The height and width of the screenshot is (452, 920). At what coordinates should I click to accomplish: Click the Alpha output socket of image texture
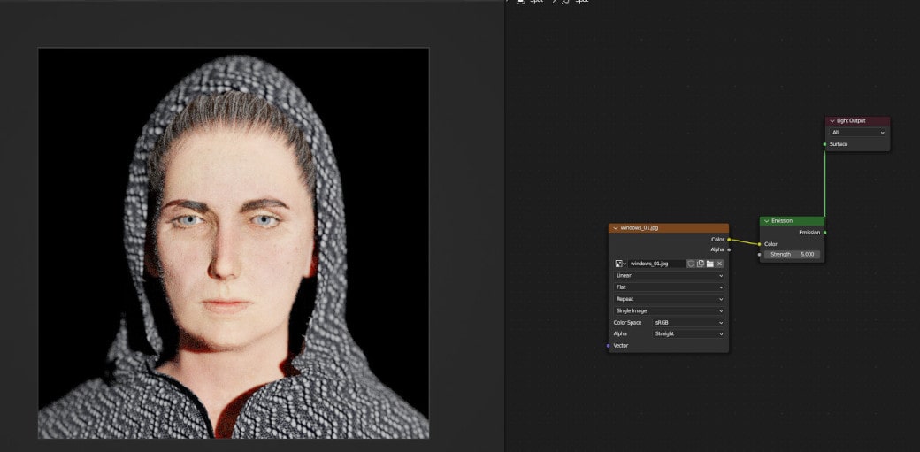pyautogui.click(x=729, y=249)
